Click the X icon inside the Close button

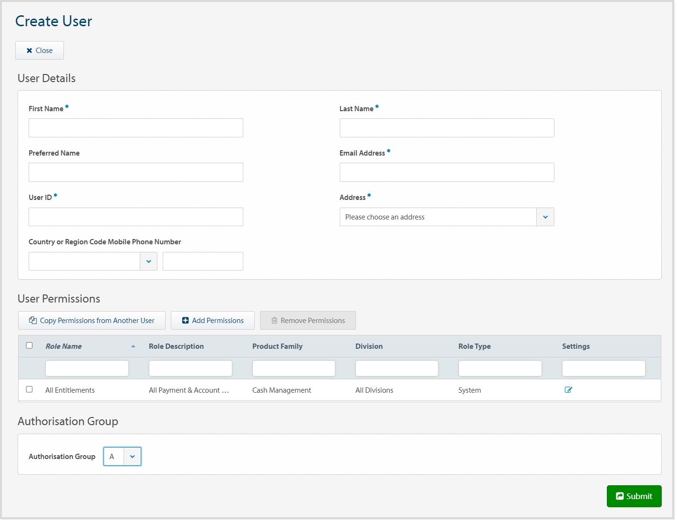click(30, 50)
